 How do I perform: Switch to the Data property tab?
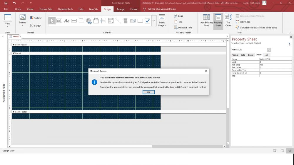[x=243, y=55]
